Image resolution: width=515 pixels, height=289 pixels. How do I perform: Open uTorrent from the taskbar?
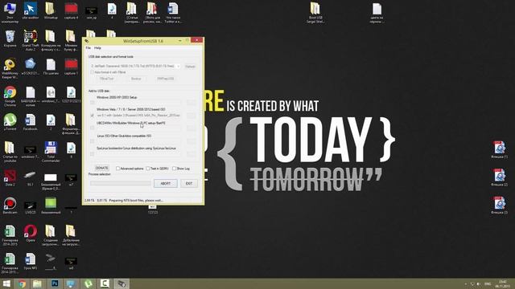coord(88,283)
